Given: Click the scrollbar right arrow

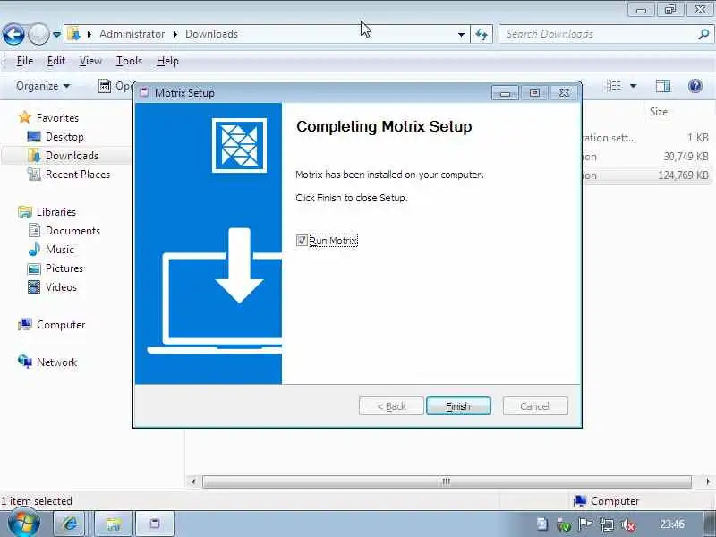Looking at the screenshot, I should click(708, 482).
